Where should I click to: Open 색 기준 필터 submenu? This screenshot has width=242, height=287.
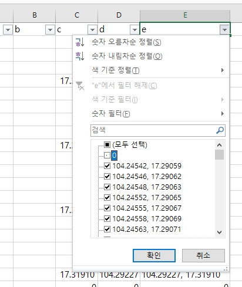[151, 100]
